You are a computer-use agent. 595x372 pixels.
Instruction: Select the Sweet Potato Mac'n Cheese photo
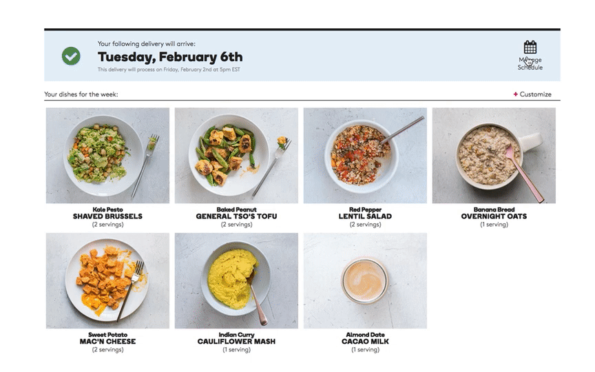(x=107, y=281)
